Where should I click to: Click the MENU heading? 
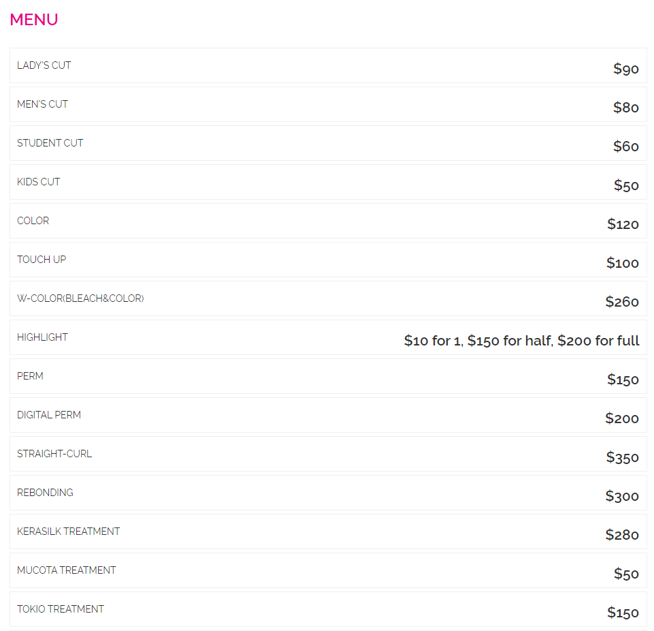34,20
